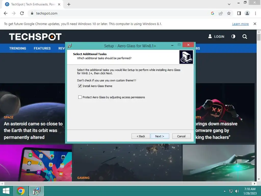
Task: Open the iPad article thumbnail
Action: tap(36, 163)
